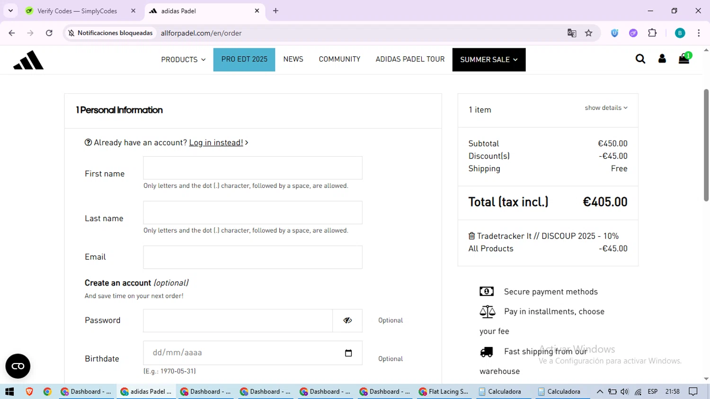The height and width of the screenshot is (399, 710).
Task: Open the tab search dropdown arrow
Action: tap(10, 10)
